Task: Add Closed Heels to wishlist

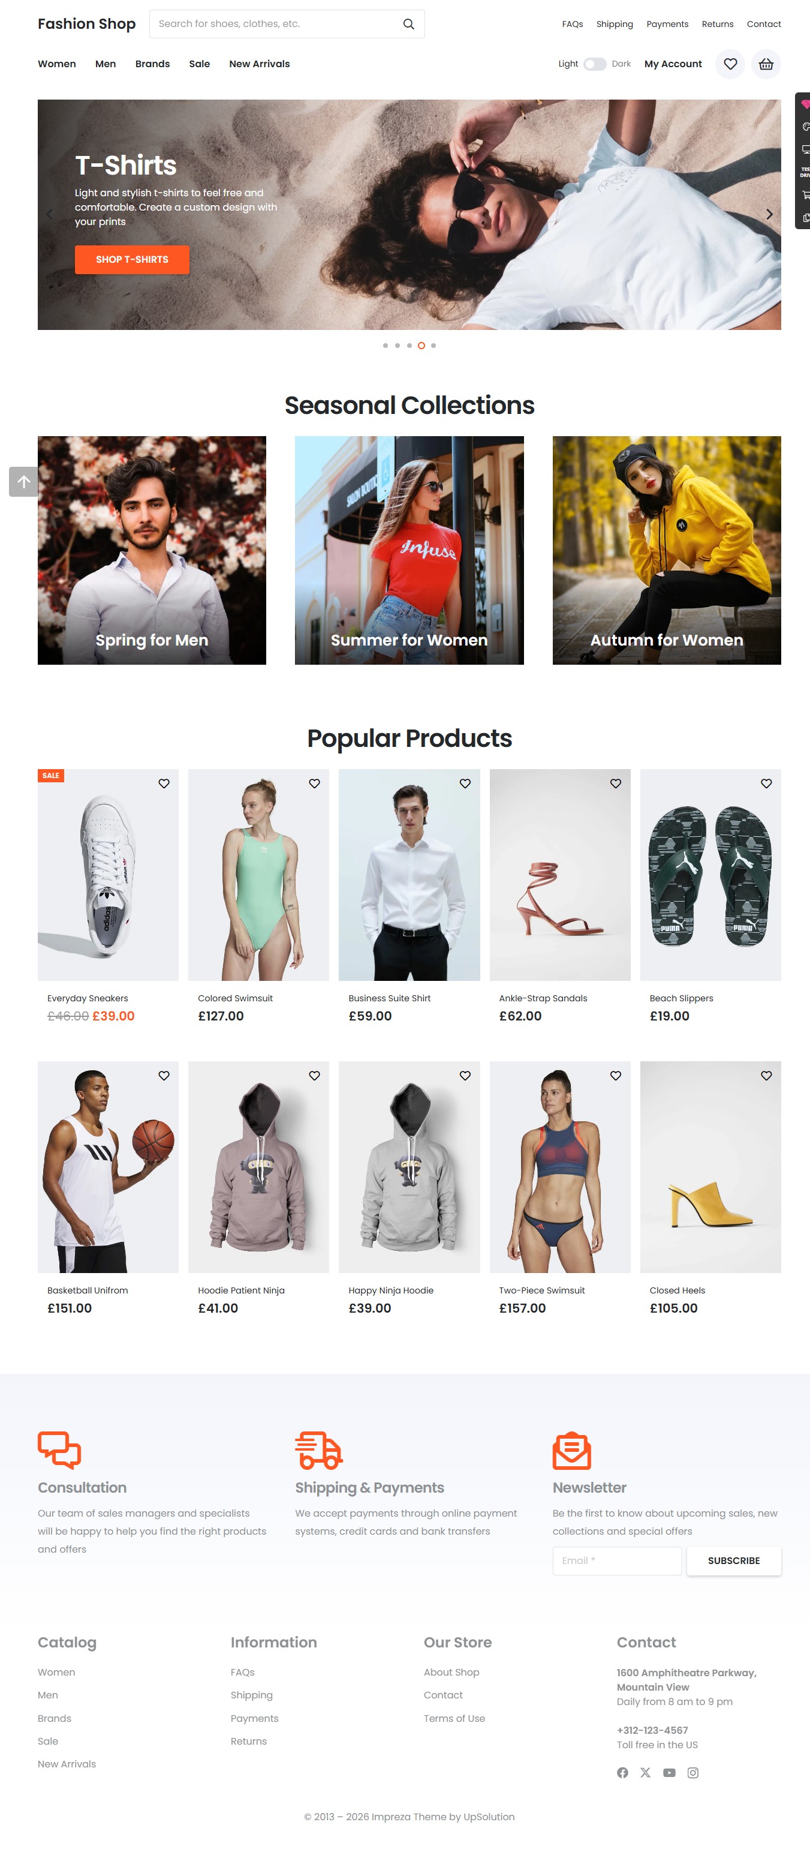Action: pos(766,1076)
